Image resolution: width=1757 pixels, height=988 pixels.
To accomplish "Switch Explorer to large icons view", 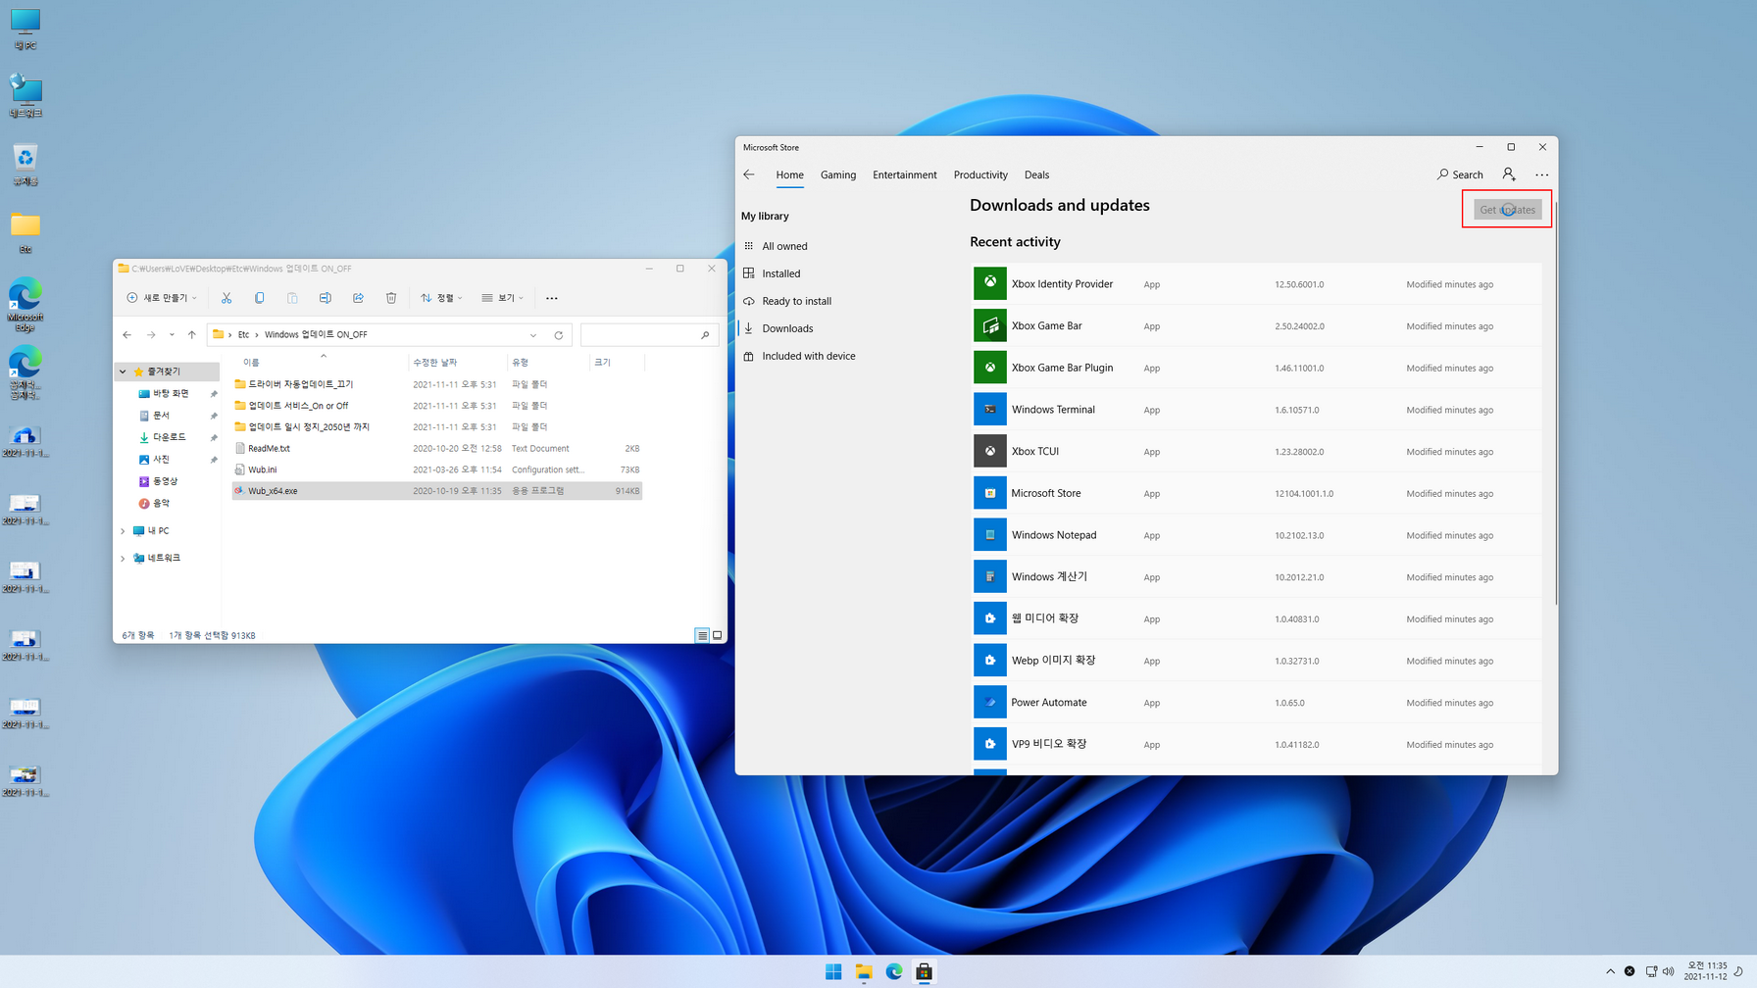I will [718, 635].
